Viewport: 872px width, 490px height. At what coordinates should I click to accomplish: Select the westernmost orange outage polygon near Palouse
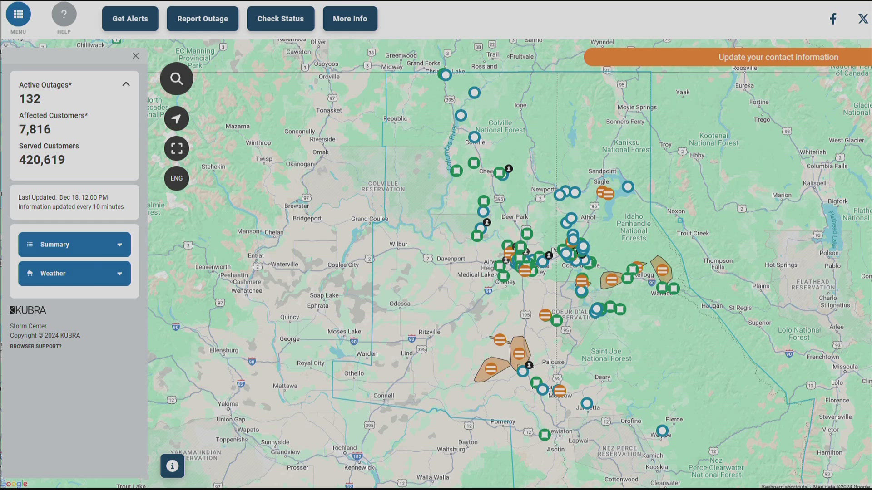click(x=491, y=368)
